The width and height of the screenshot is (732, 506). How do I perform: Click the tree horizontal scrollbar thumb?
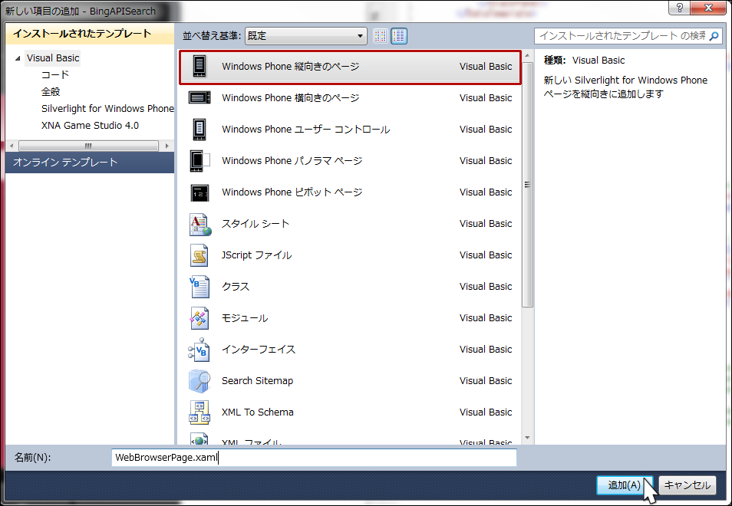tap(88, 146)
